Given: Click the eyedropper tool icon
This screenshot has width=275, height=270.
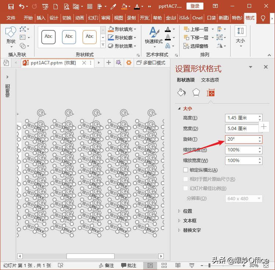Looking at the screenshot, I should pos(113,7).
